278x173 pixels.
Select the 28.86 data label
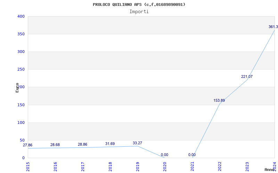coord(82,144)
